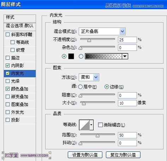Click the 阻塞 slider handle
Image resolution: width=167 pixels, height=161 pixels.
tap(80, 96)
